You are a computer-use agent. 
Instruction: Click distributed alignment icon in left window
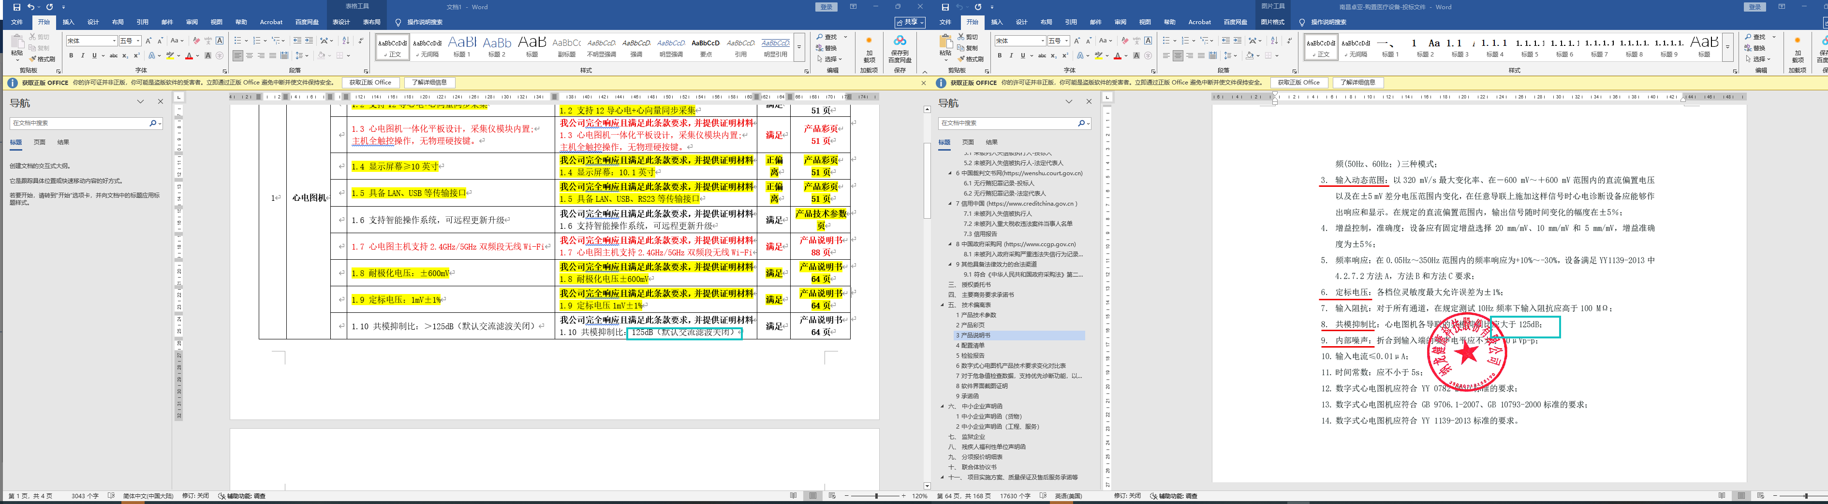284,56
